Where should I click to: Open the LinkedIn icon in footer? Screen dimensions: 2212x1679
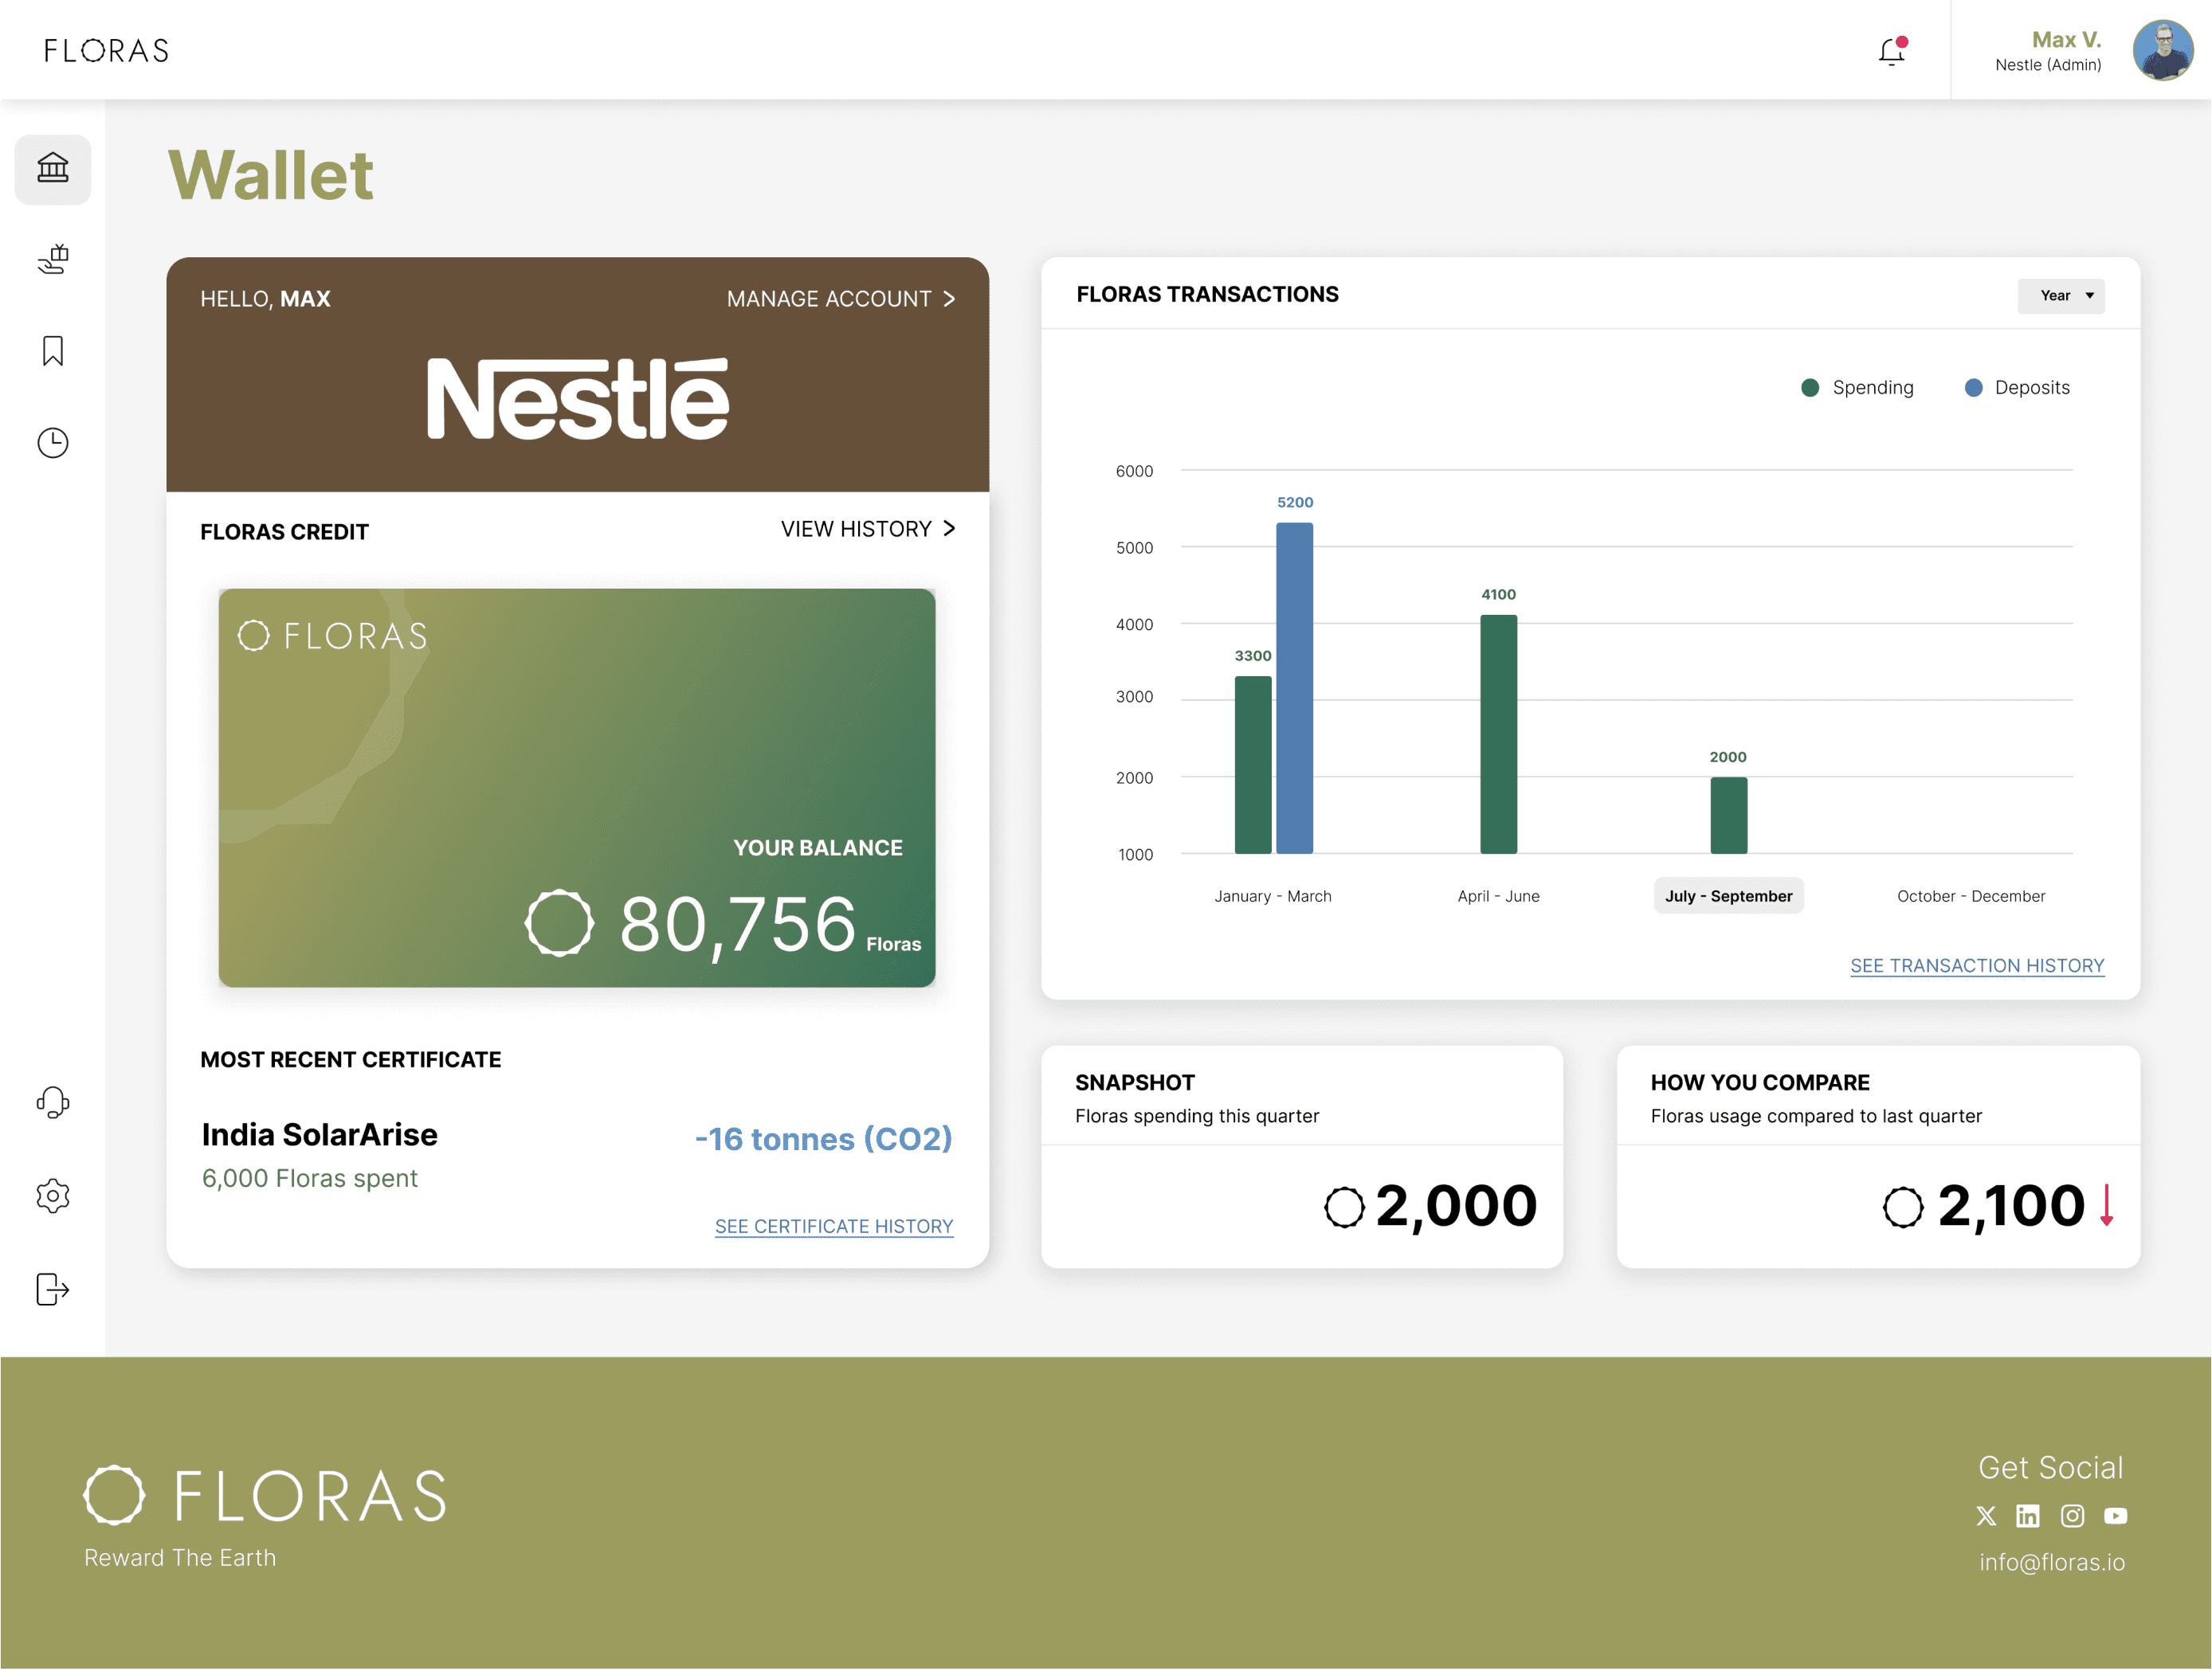[2028, 1517]
